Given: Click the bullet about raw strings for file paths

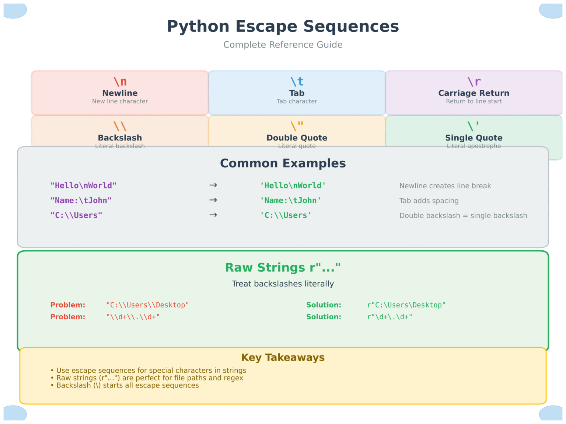Looking at the screenshot, I should (x=149, y=378).
